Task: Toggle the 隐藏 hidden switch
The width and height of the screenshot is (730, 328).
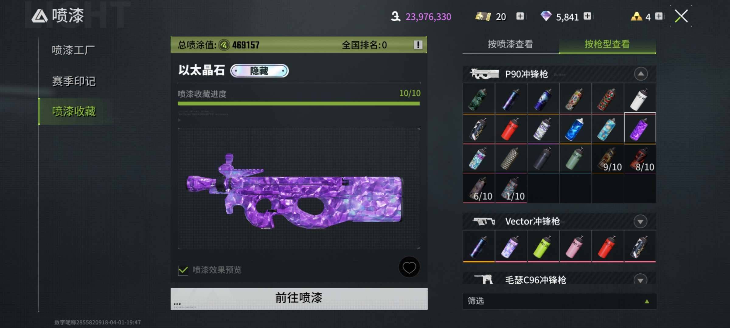Action: pos(259,71)
